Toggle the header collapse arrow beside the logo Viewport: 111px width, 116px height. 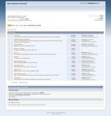[x=102, y=3]
